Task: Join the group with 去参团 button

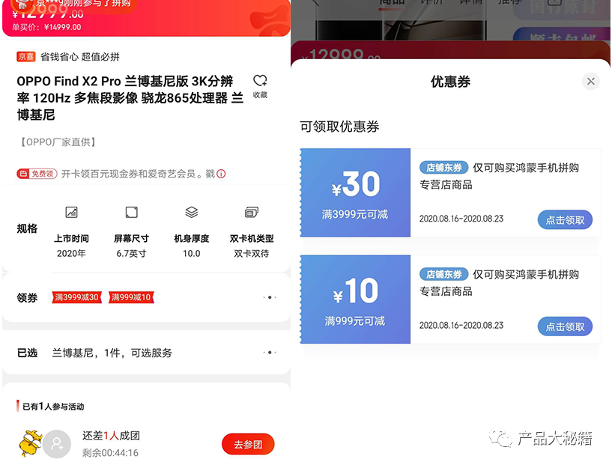Action: pos(248,444)
